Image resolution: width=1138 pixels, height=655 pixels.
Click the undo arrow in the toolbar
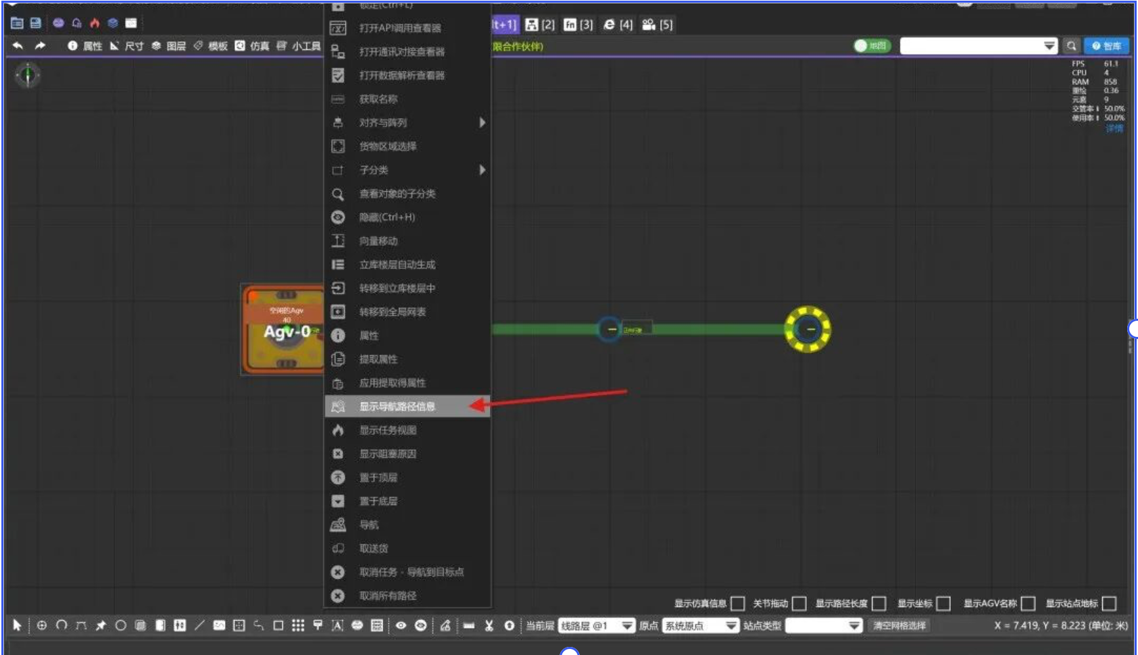pos(18,46)
